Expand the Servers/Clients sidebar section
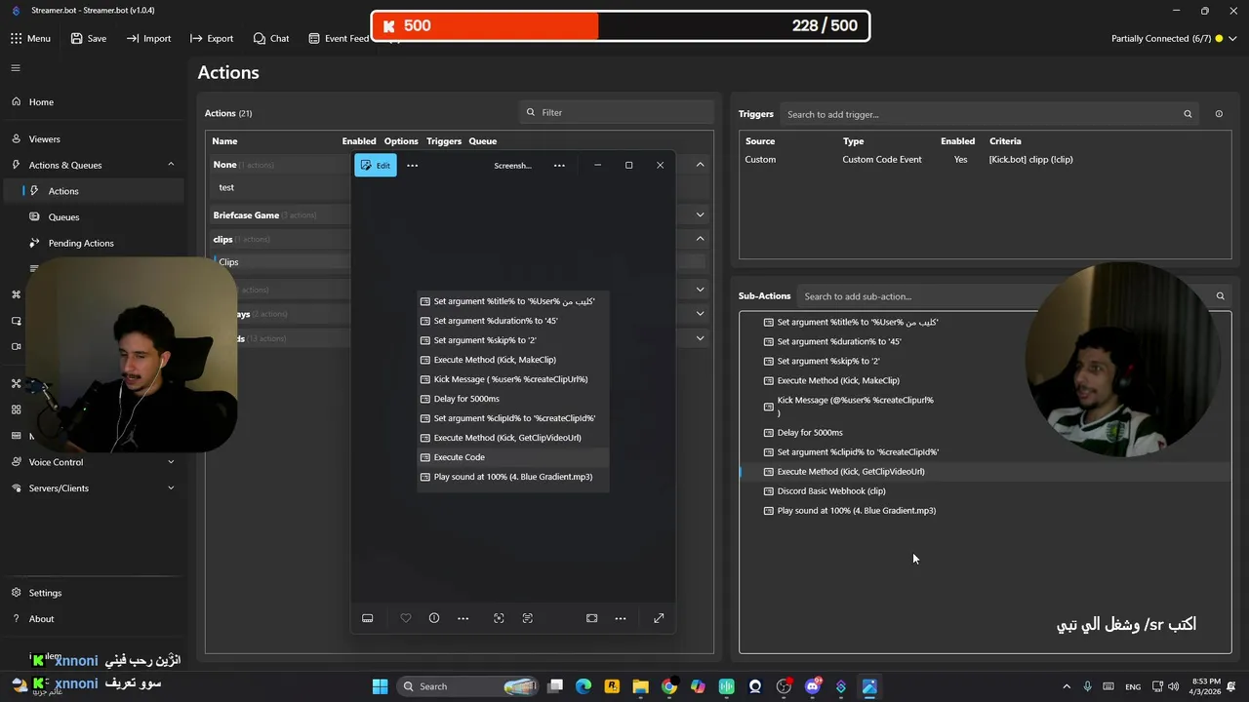The height and width of the screenshot is (702, 1249). (x=171, y=488)
